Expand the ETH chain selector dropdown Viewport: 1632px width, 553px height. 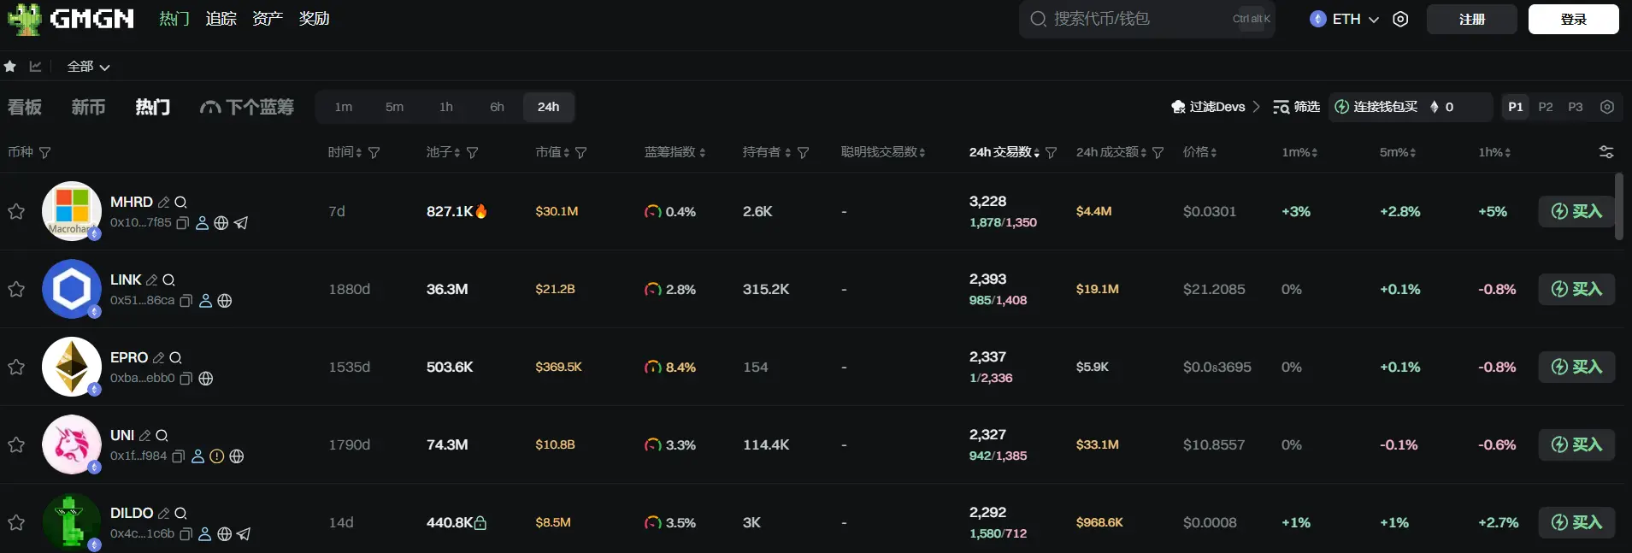pos(1345,19)
